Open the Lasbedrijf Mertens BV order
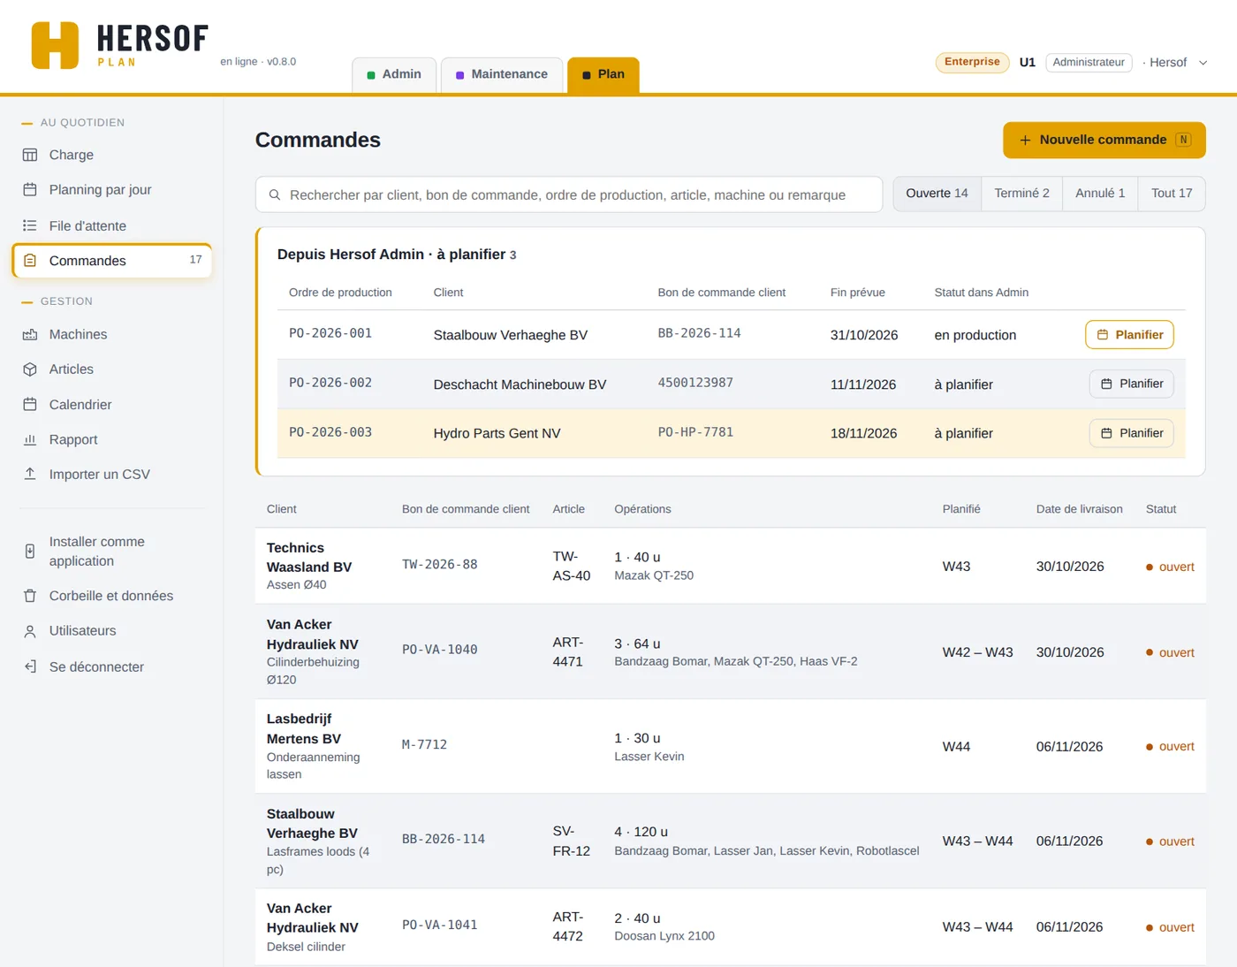The image size is (1237, 967). (731, 746)
